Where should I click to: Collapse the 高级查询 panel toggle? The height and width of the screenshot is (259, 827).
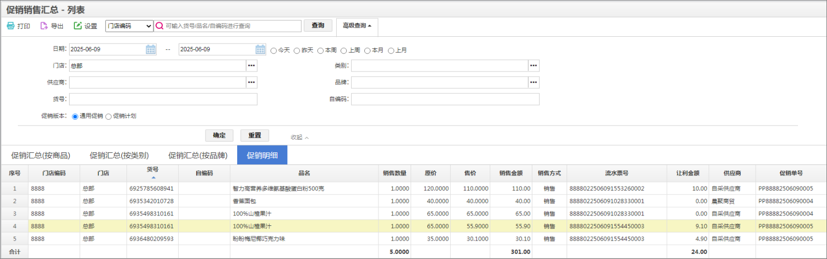click(x=357, y=26)
